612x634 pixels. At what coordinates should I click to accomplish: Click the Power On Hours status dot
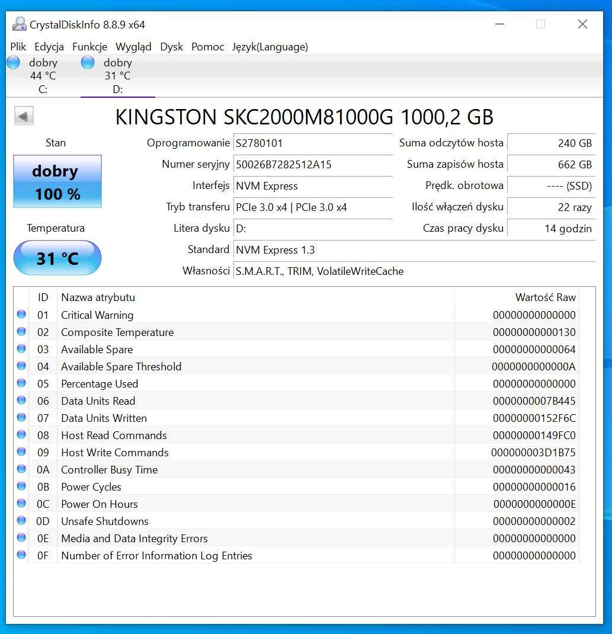point(22,504)
